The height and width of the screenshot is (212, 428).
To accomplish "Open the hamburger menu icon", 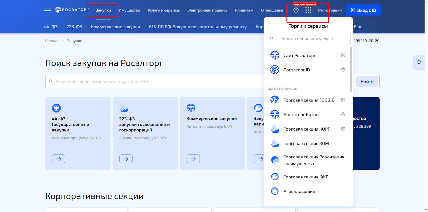I will [x=47, y=10].
